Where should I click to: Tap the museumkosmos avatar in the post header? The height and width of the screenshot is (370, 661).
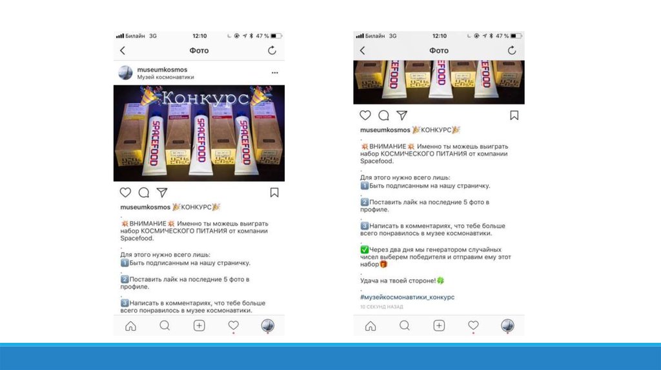tap(125, 73)
